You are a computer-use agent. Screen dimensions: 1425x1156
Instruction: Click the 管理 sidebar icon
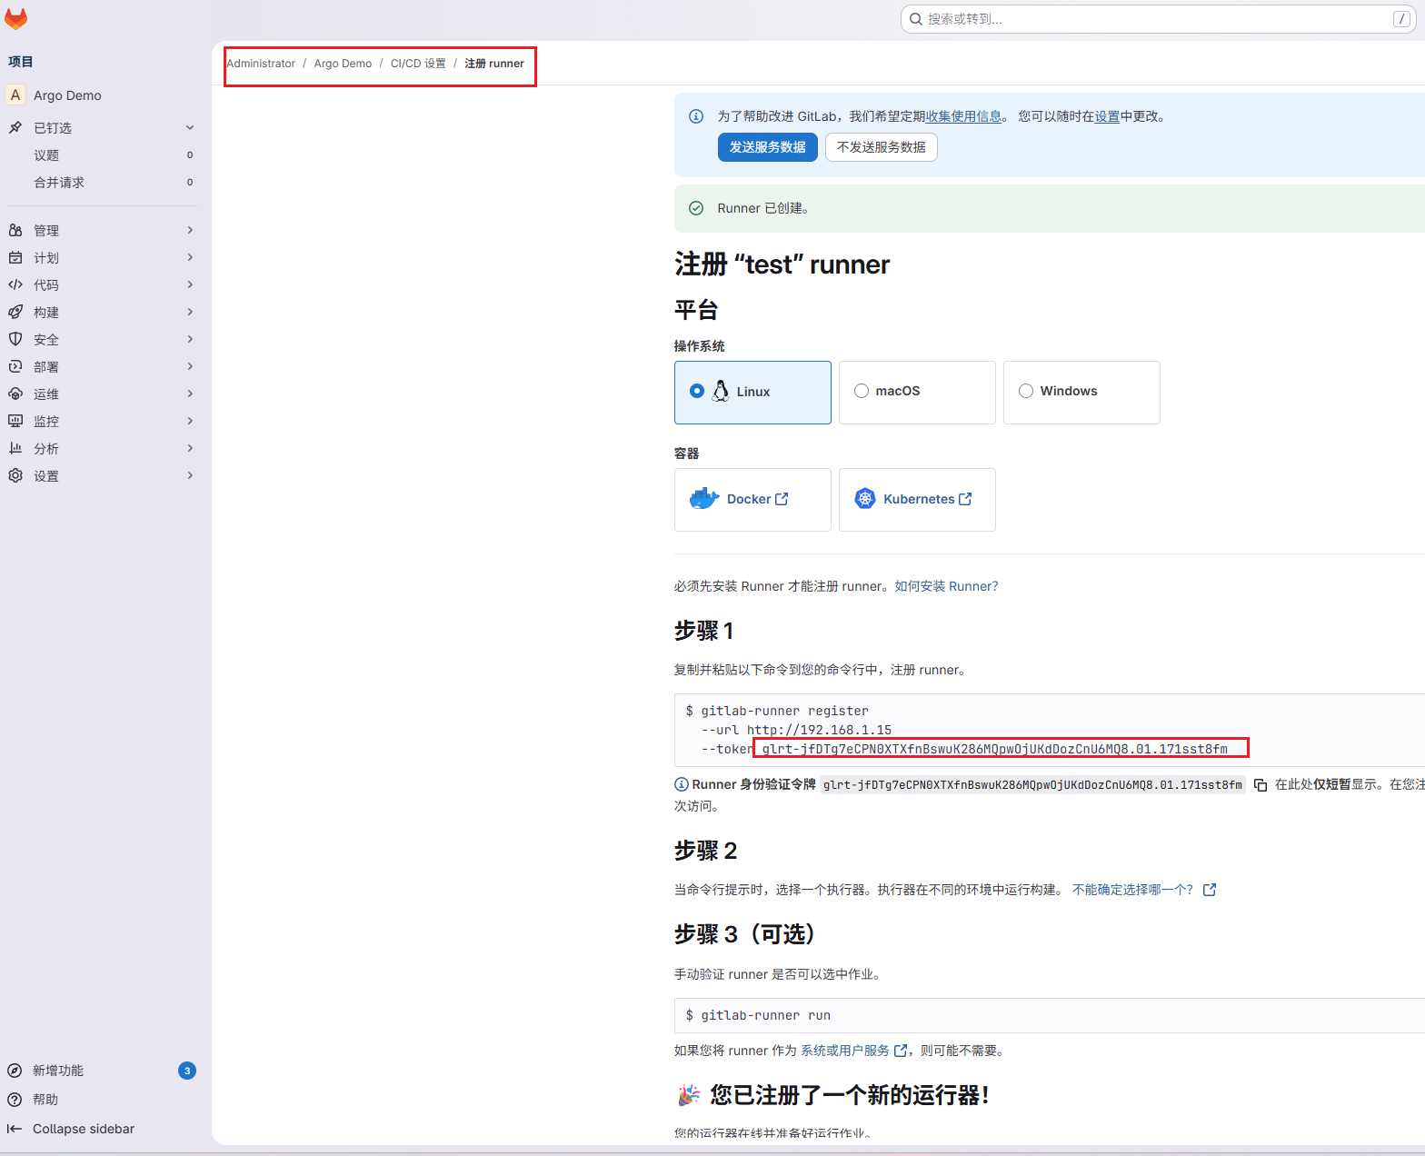coord(15,230)
